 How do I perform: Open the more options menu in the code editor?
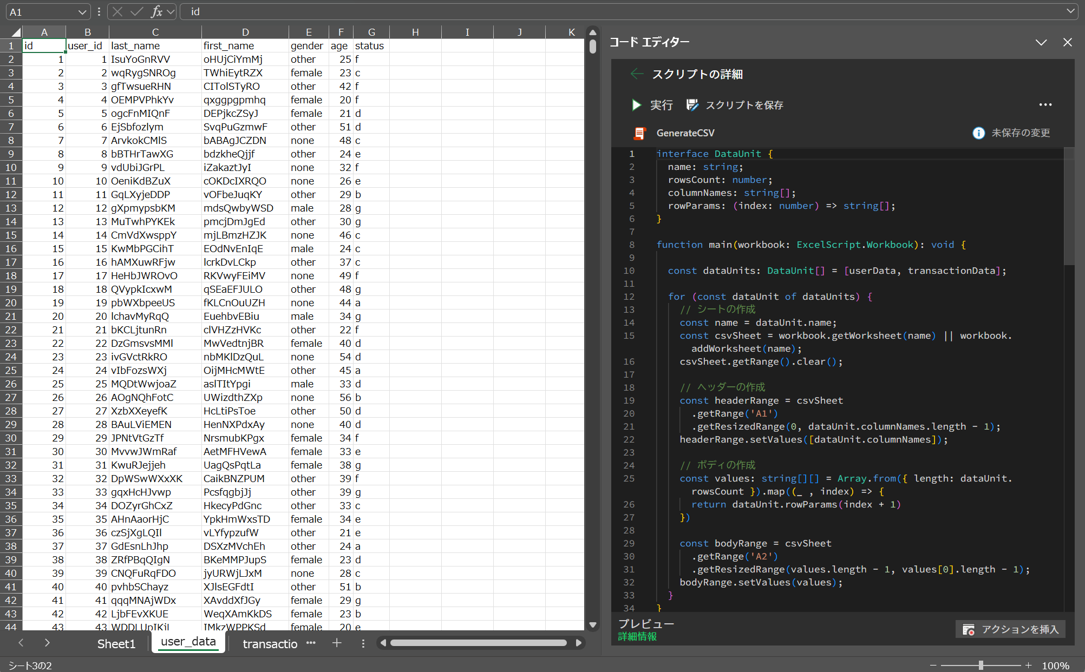[1045, 104]
